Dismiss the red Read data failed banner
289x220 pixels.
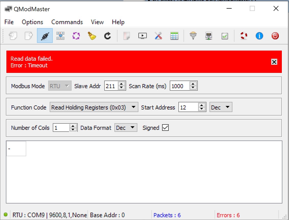click(274, 62)
